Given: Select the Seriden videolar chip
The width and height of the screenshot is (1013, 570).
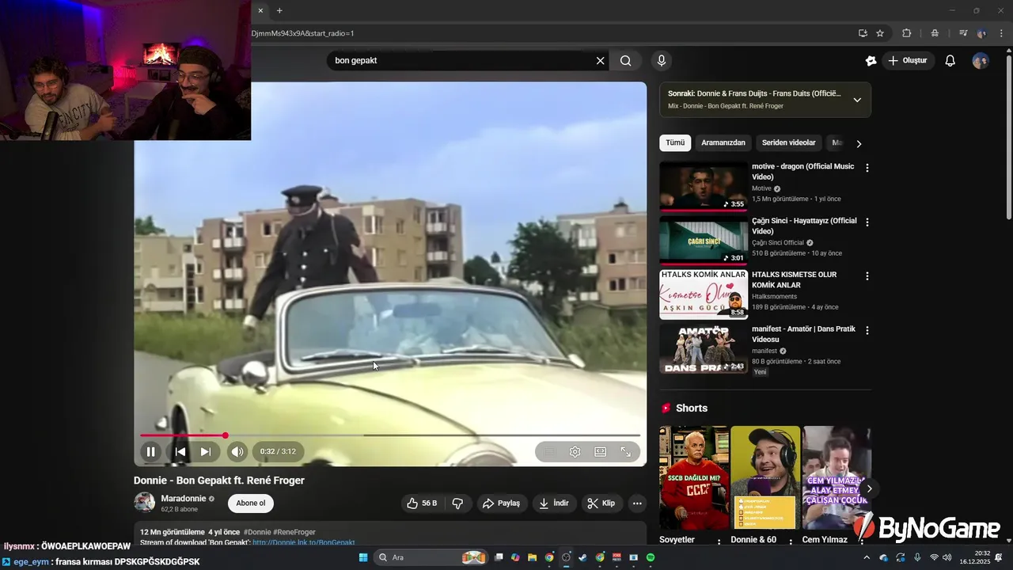Looking at the screenshot, I should (x=788, y=143).
